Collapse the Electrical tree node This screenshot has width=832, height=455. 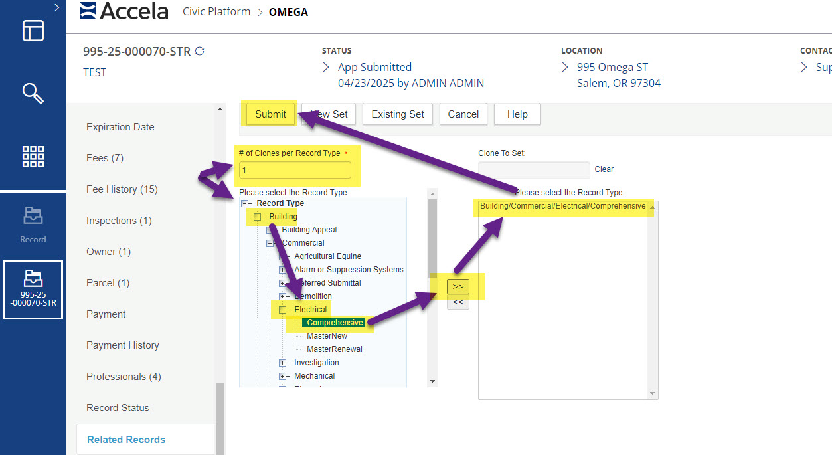coord(283,310)
